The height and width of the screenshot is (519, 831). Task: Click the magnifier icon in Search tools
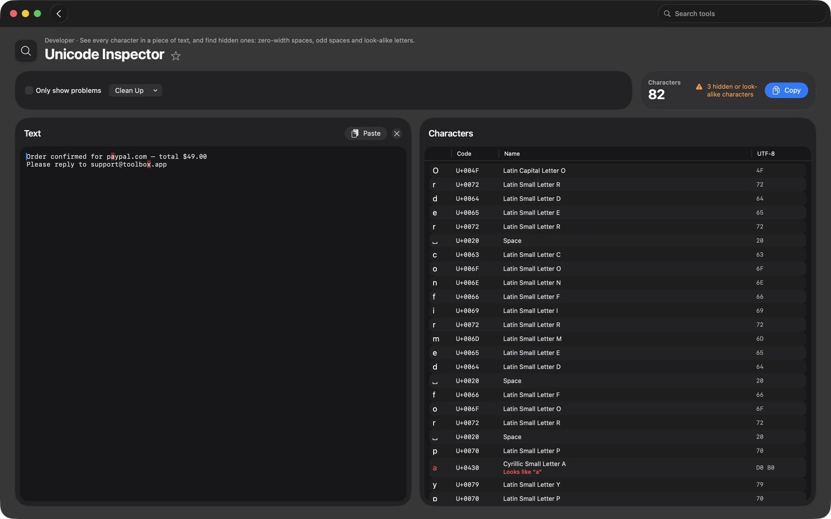667,14
